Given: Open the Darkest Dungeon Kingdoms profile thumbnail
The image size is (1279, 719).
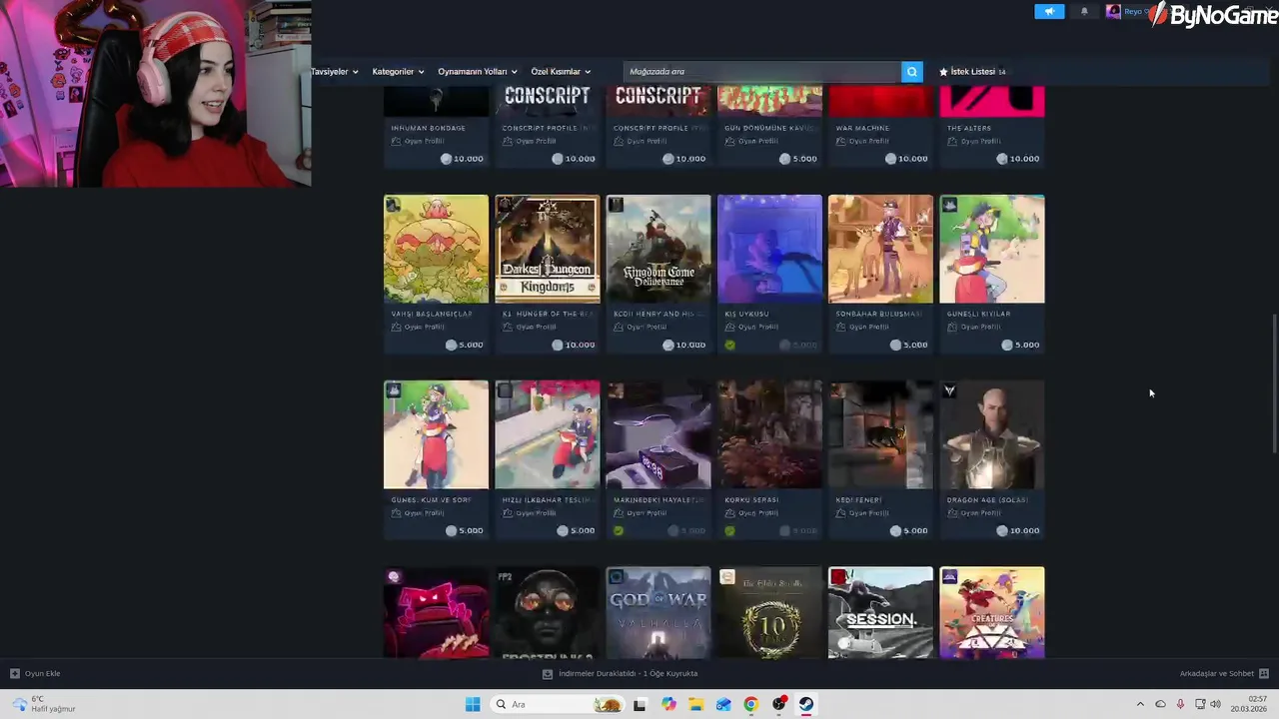Looking at the screenshot, I should tap(548, 249).
